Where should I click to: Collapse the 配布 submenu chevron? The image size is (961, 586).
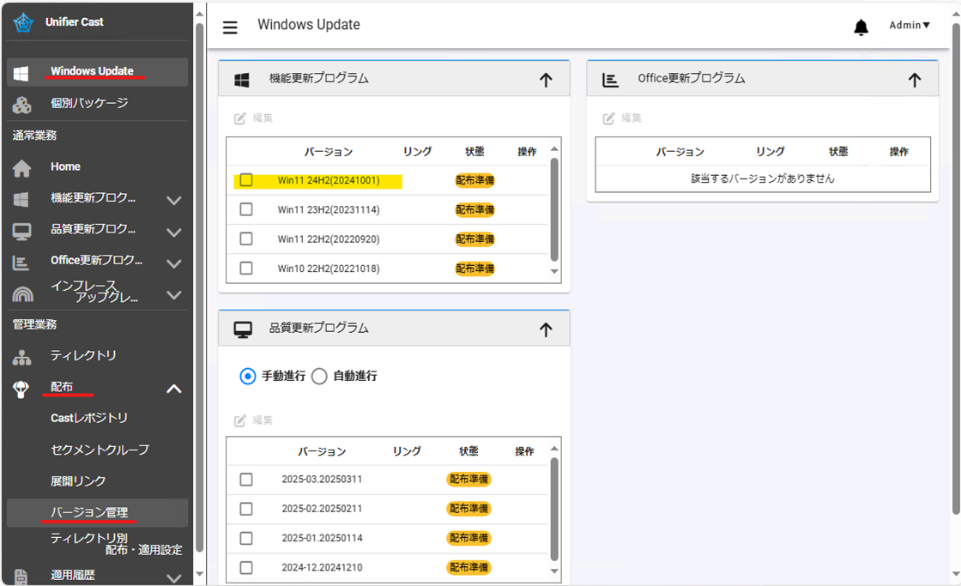tap(174, 389)
